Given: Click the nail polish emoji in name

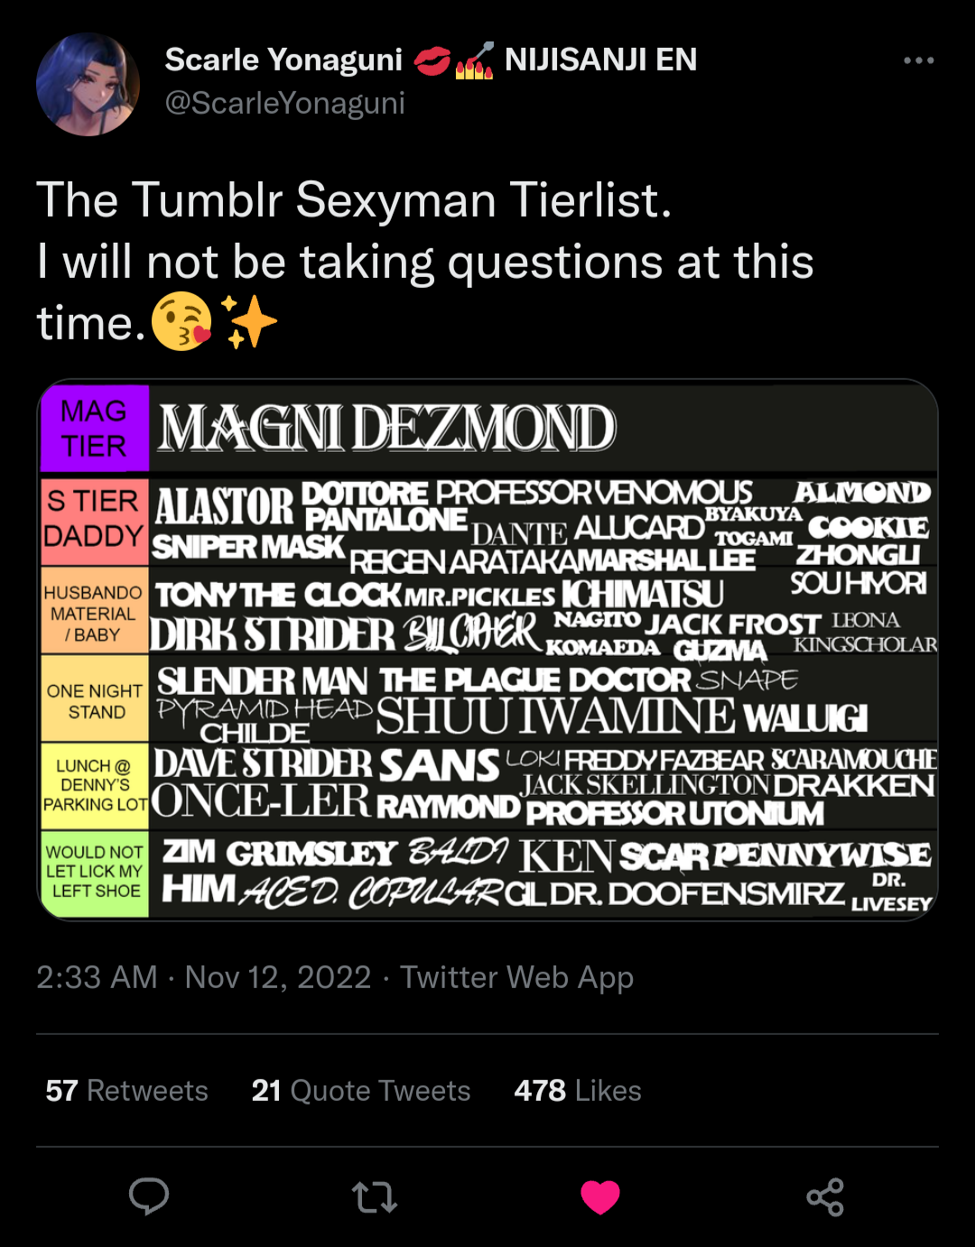Looking at the screenshot, I should click(x=475, y=60).
